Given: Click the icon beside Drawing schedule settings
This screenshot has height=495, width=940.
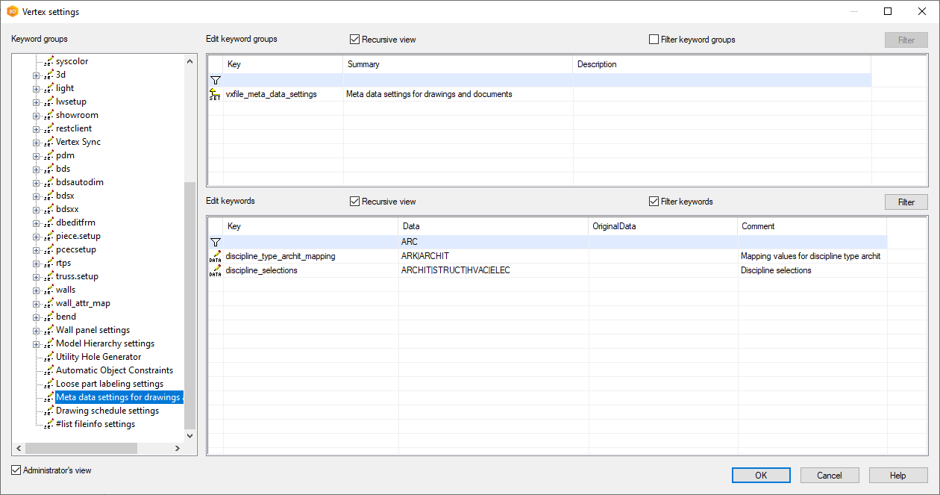Looking at the screenshot, I should [48, 411].
